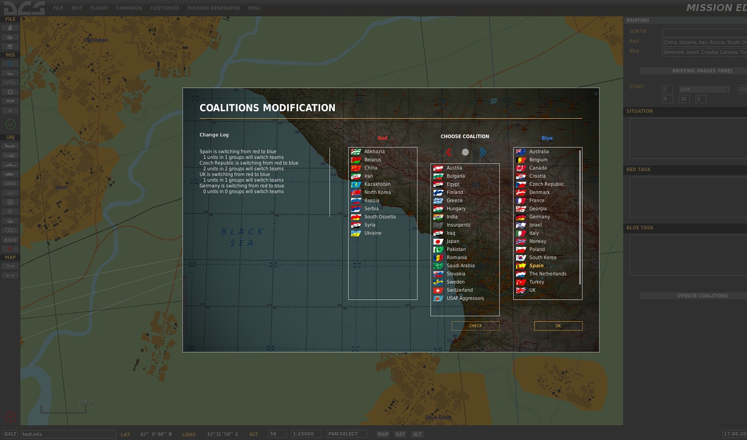
Task: Click the red X delete icon in sidebar
Action: pos(10,249)
